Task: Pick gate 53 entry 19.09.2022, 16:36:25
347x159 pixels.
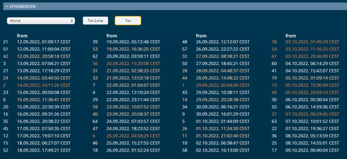Action: pos(133,49)
